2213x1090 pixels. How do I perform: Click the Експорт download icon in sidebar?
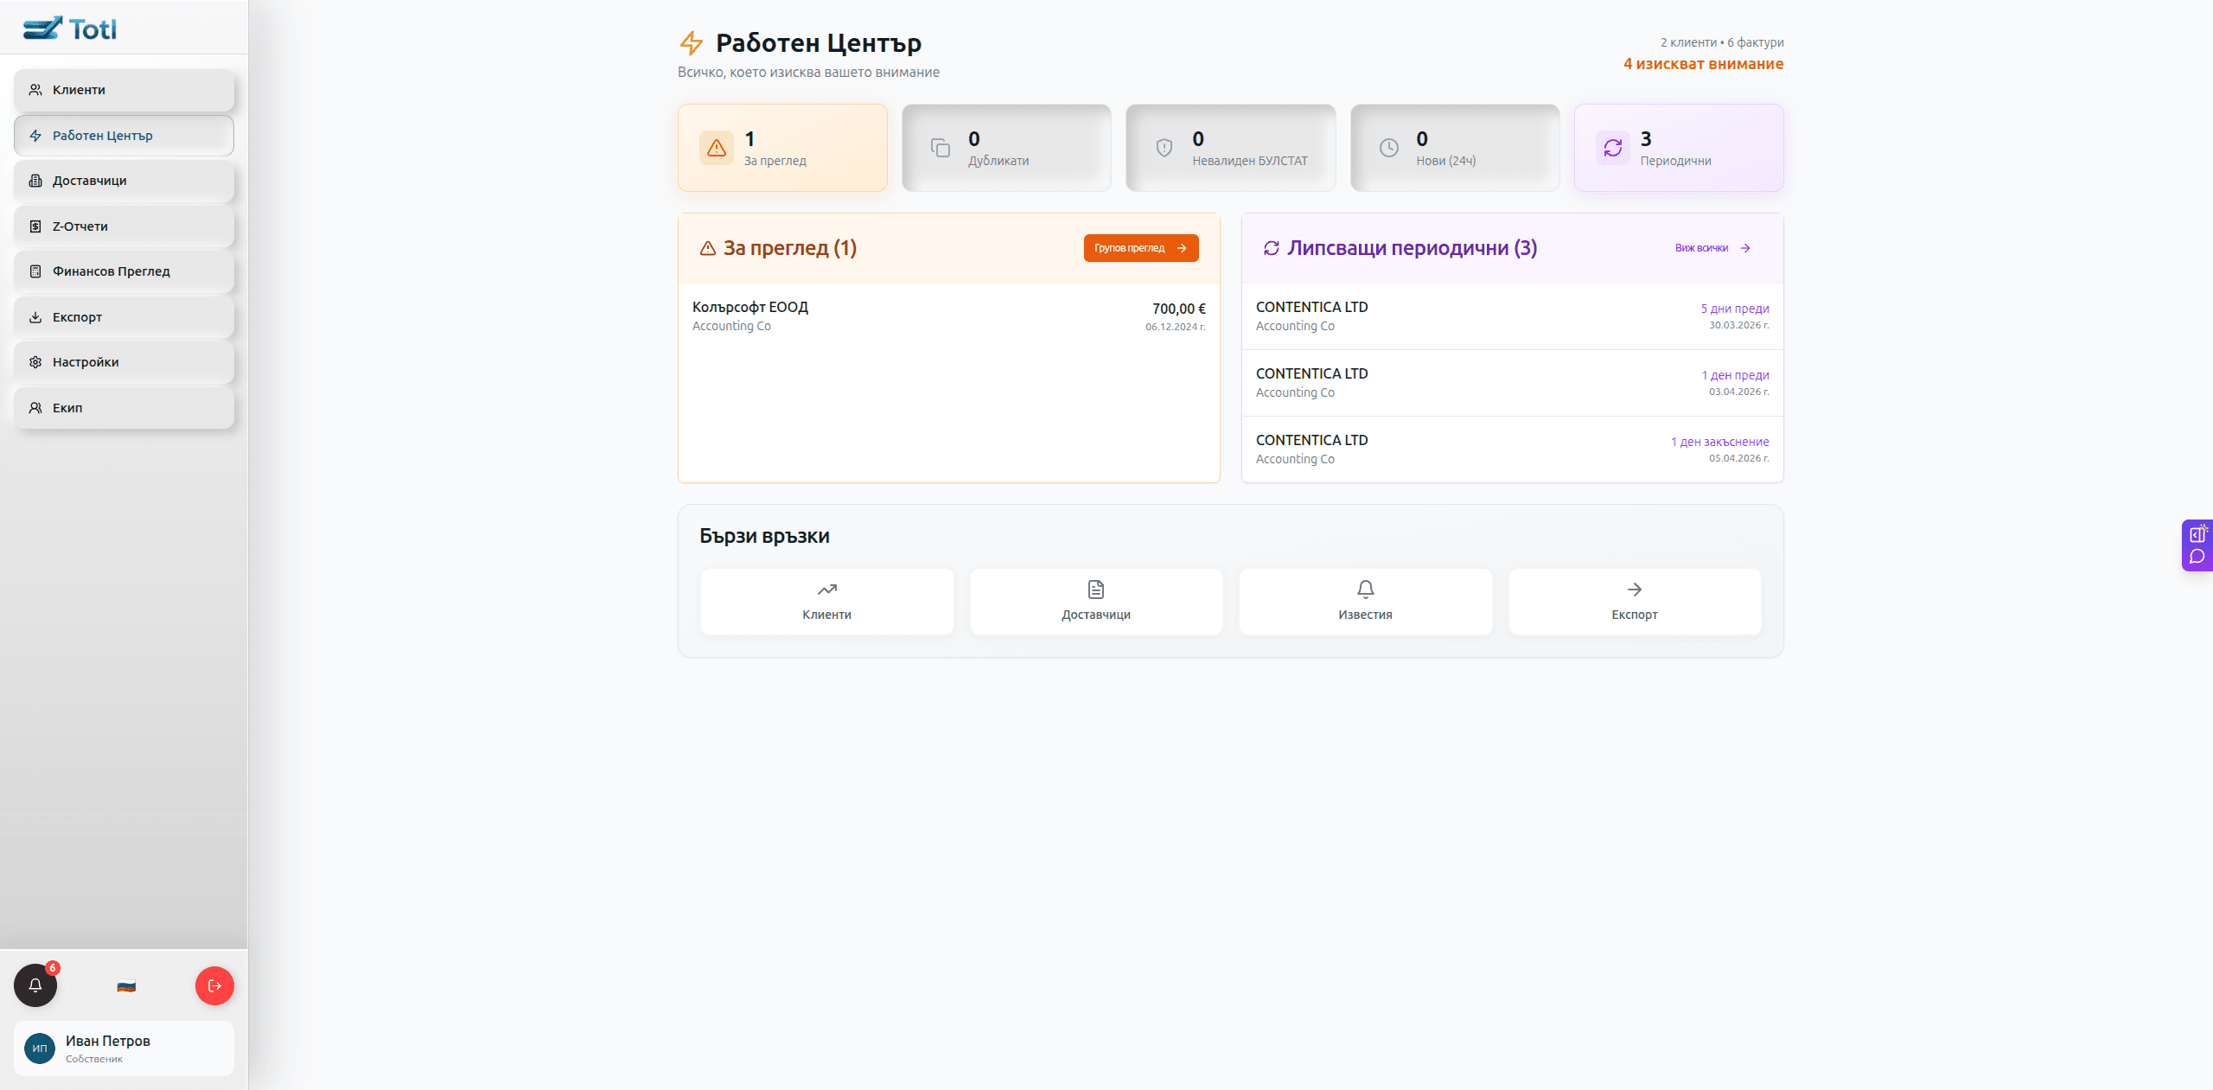(x=35, y=317)
